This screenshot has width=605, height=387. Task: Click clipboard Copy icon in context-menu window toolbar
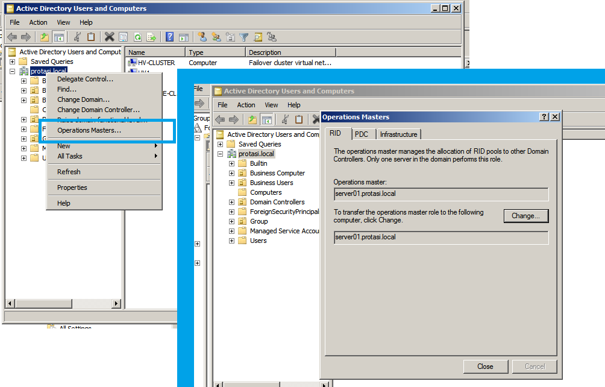click(90, 37)
